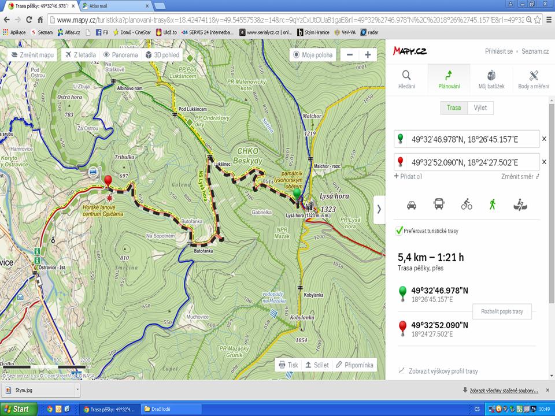The height and width of the screenshot is (416, 555).
Task: Choose the walking route mode icon
Action: (493, 205)
